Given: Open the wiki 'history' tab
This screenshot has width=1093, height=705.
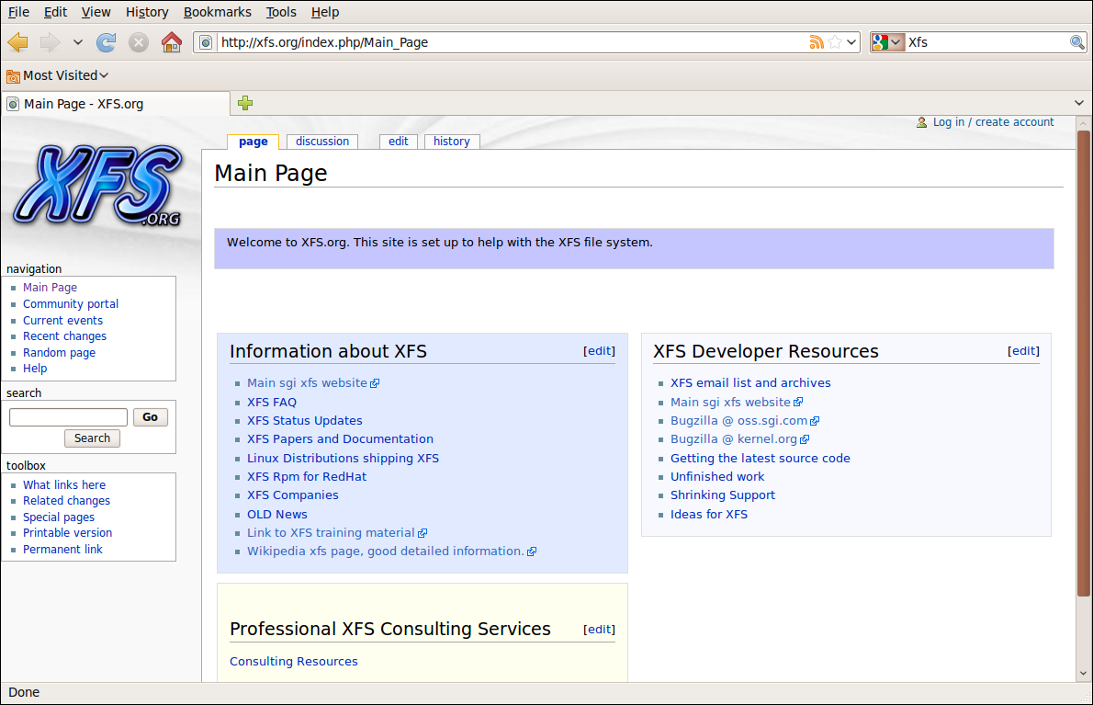Looking at the screenshot, I should coord(452,142).
